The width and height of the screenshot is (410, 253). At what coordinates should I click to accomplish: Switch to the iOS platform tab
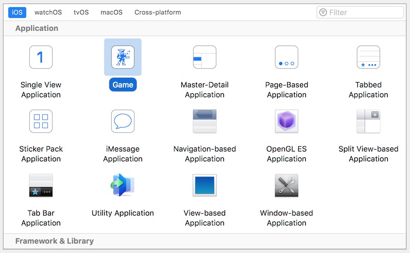[17, 12]
